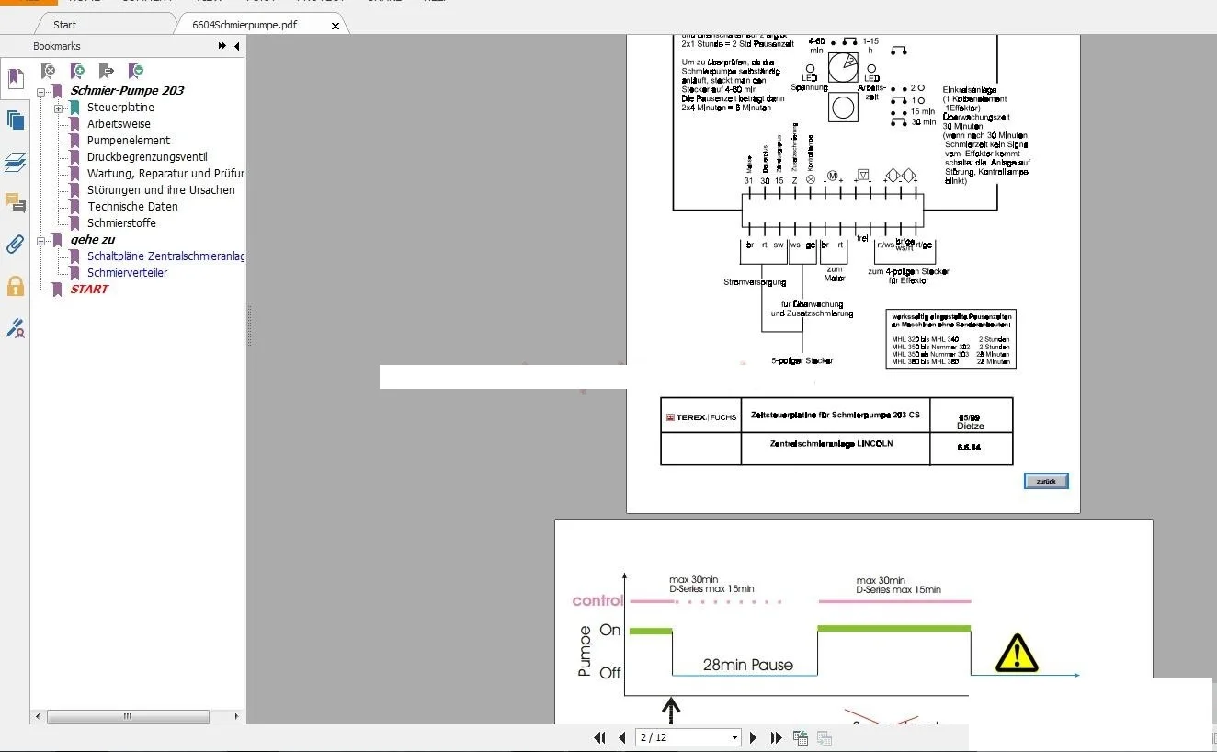1217x752 pixels.
Task: Open the Layers panel in sidebar
Action: pyautogui.click(x=15, y=163)
